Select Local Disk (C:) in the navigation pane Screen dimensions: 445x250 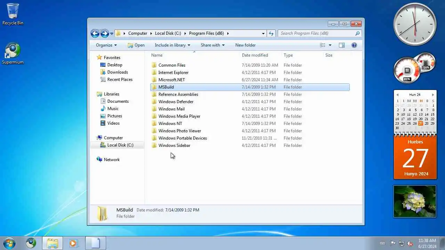tap(117, 145)
